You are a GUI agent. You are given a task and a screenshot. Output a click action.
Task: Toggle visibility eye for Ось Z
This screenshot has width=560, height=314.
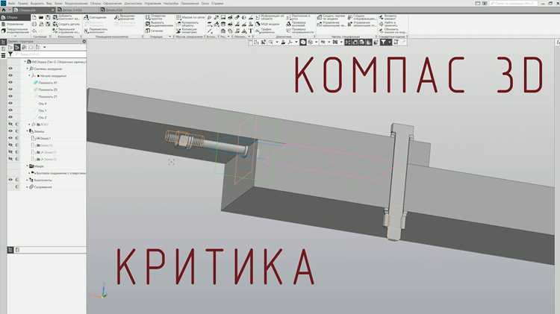pyautogui.click(x=10, y=117)
